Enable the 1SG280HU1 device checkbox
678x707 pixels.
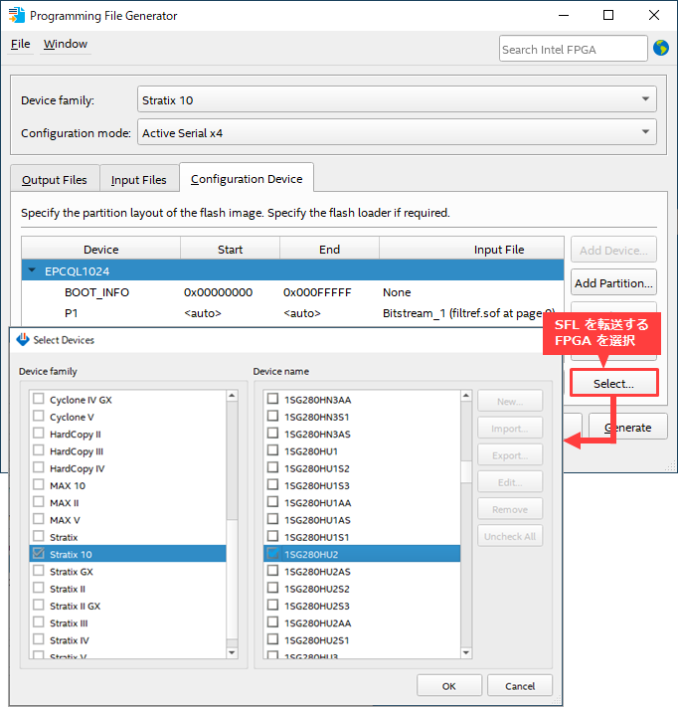click(x=272, y=450)
